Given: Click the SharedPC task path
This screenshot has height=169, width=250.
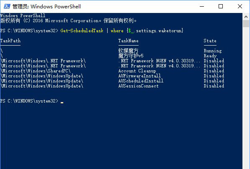Looking at the screenshot, I should click(36, 71).
